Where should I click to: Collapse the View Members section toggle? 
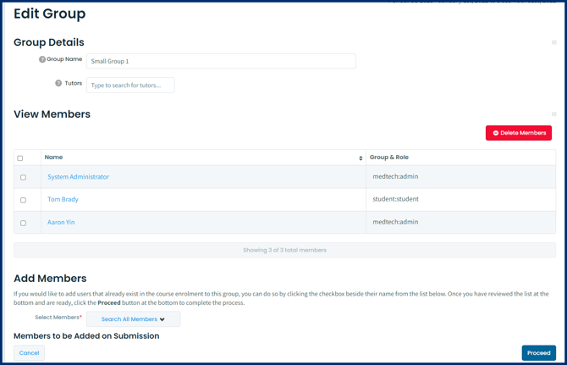tap(553, 114)
